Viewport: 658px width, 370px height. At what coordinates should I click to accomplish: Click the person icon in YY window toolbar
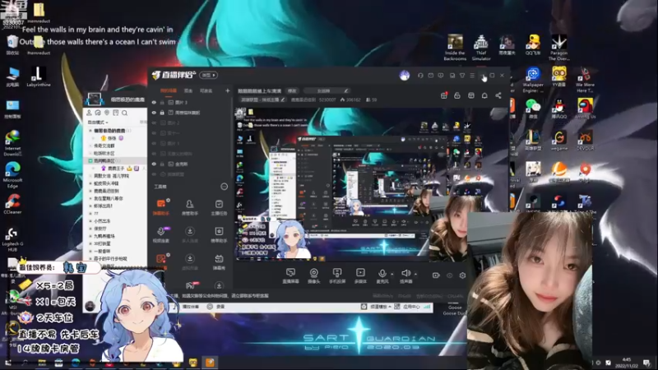pyautogui.click(x=89, y=113)
